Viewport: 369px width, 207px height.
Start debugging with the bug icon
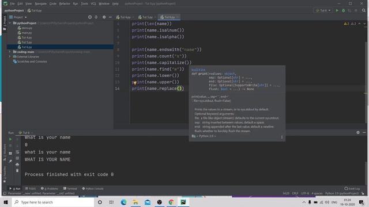pos(344,10)
